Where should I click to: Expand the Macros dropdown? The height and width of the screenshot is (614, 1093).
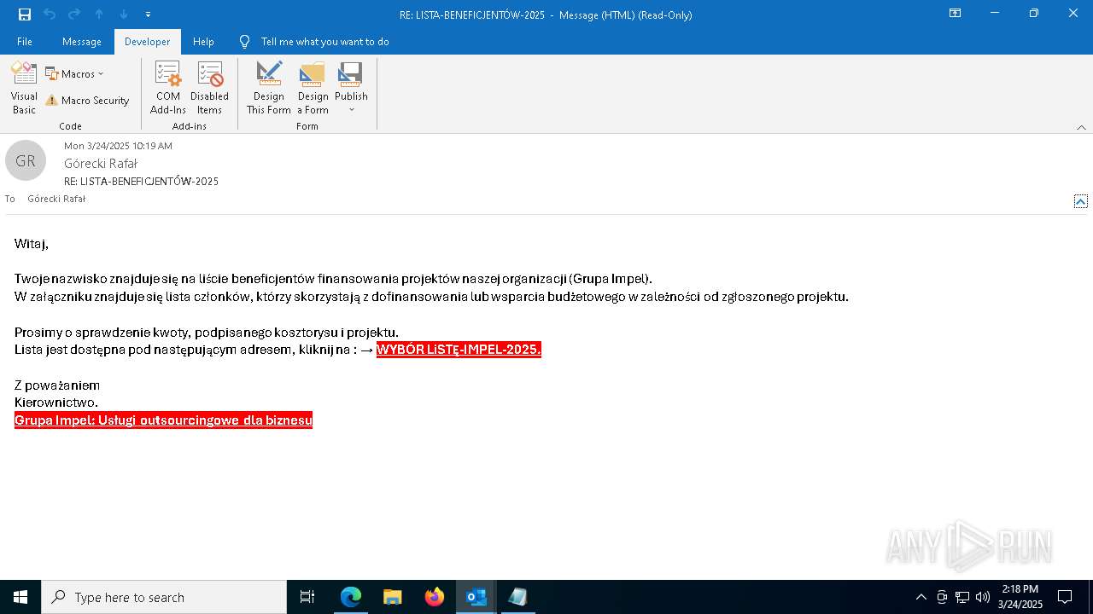(x=75, y=74)
